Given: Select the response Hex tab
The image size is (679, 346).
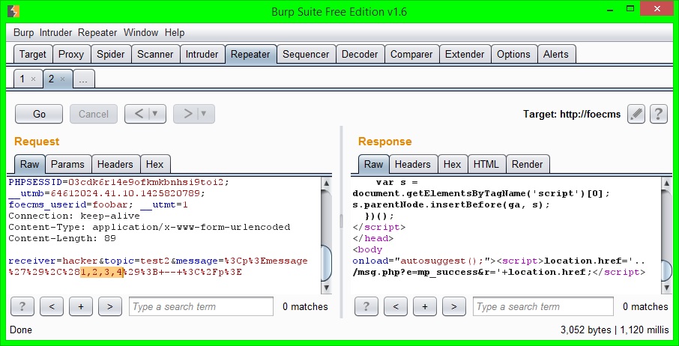Looking at the screenshot, I should coord(453,164).
